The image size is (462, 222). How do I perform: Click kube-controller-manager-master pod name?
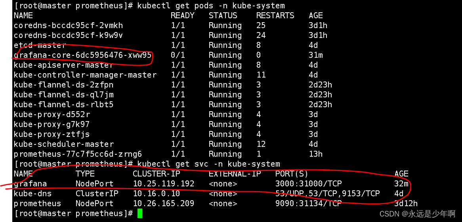click(x=85, y=75)
